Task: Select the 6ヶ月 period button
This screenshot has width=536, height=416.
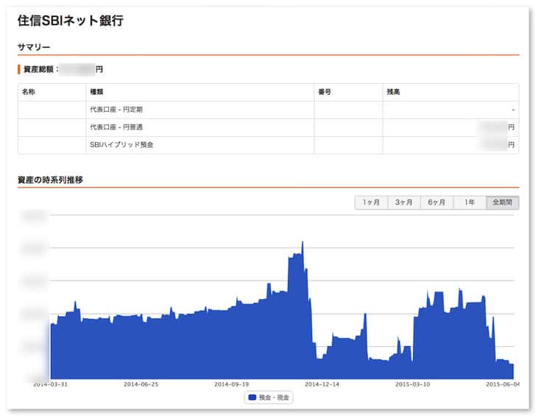Action: [x=437, y=202]
